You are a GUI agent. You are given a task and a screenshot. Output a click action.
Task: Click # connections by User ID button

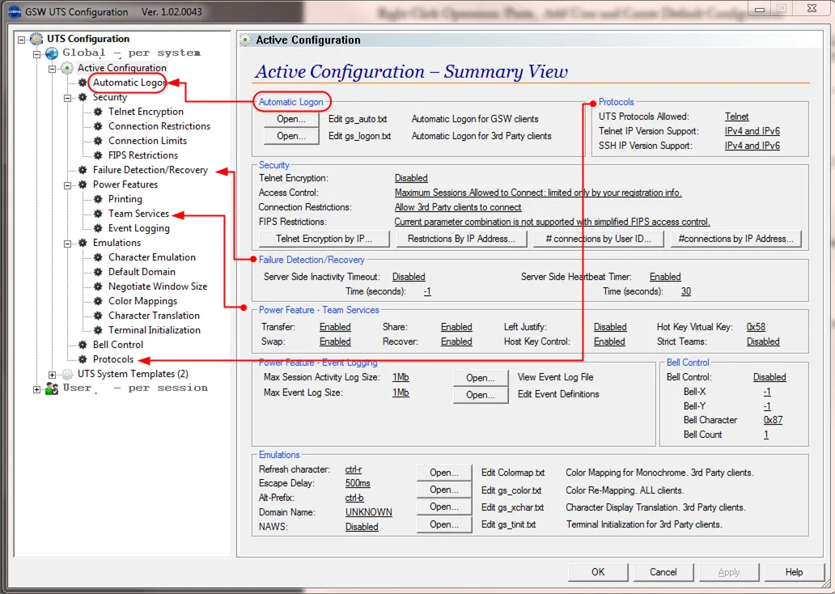pyautogui.click(x=599, y=239)
